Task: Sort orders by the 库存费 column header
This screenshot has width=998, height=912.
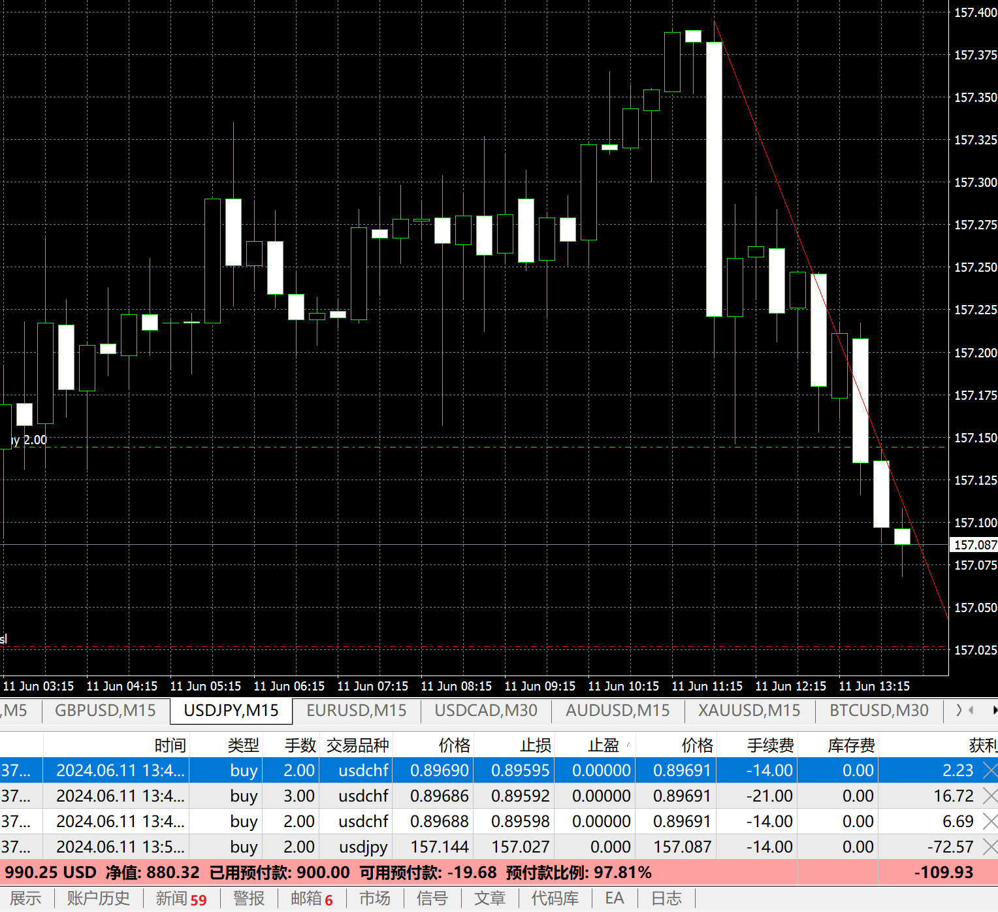Action: [x=838, y=745]
